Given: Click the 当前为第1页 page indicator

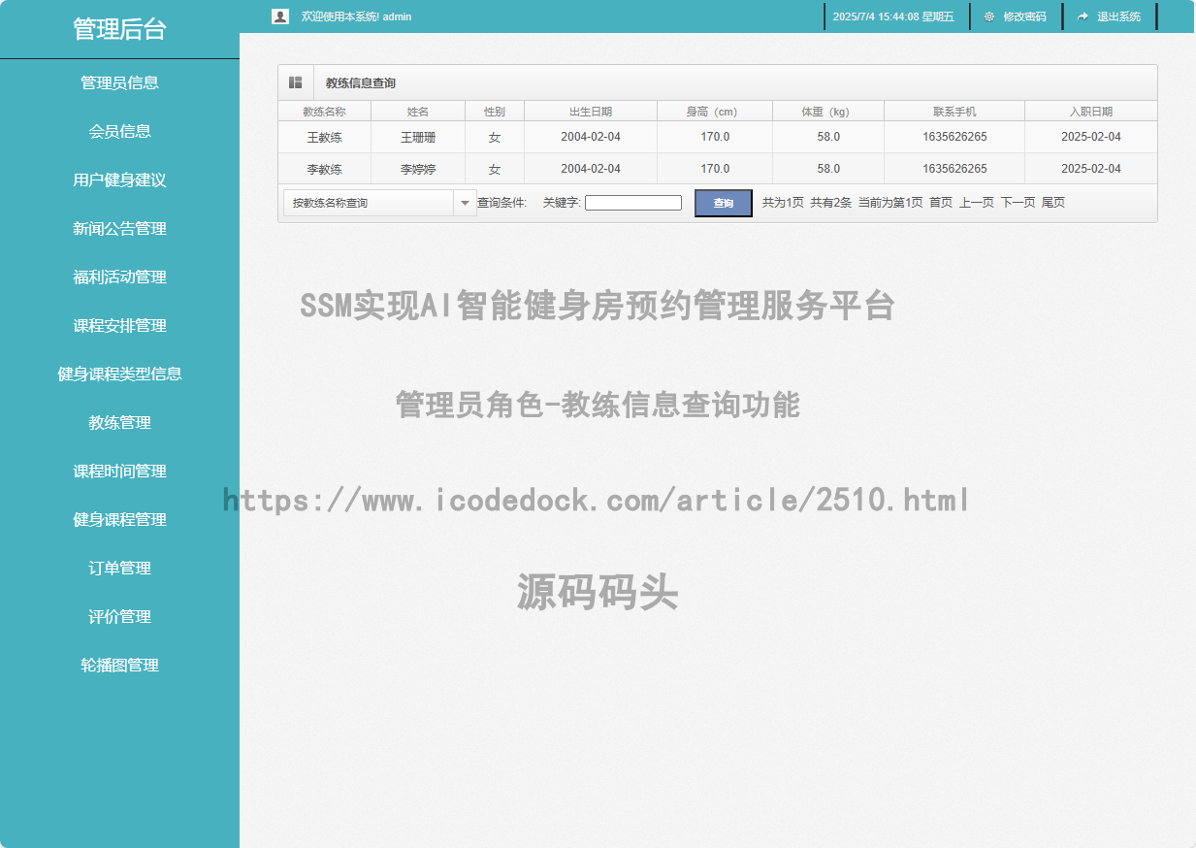Looking at the screenshot, I should click(890, 203).
